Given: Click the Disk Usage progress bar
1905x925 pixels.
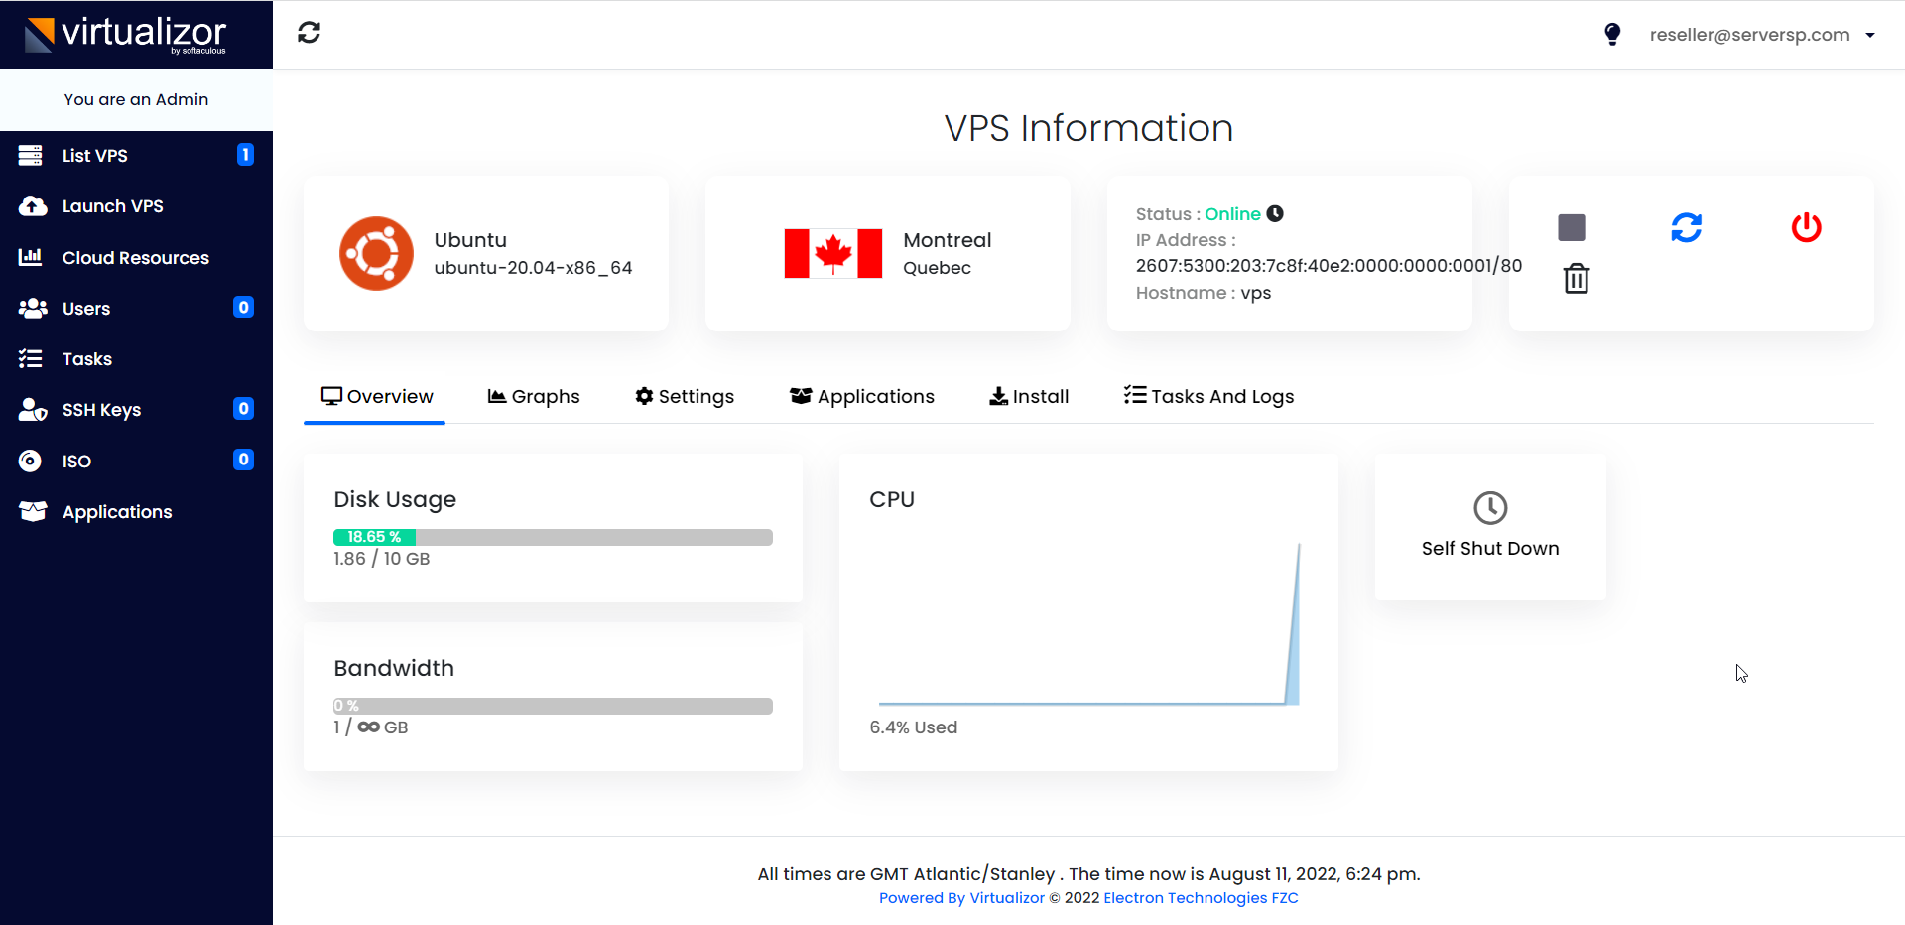Looking at the screenshot, I should (553, 537).
